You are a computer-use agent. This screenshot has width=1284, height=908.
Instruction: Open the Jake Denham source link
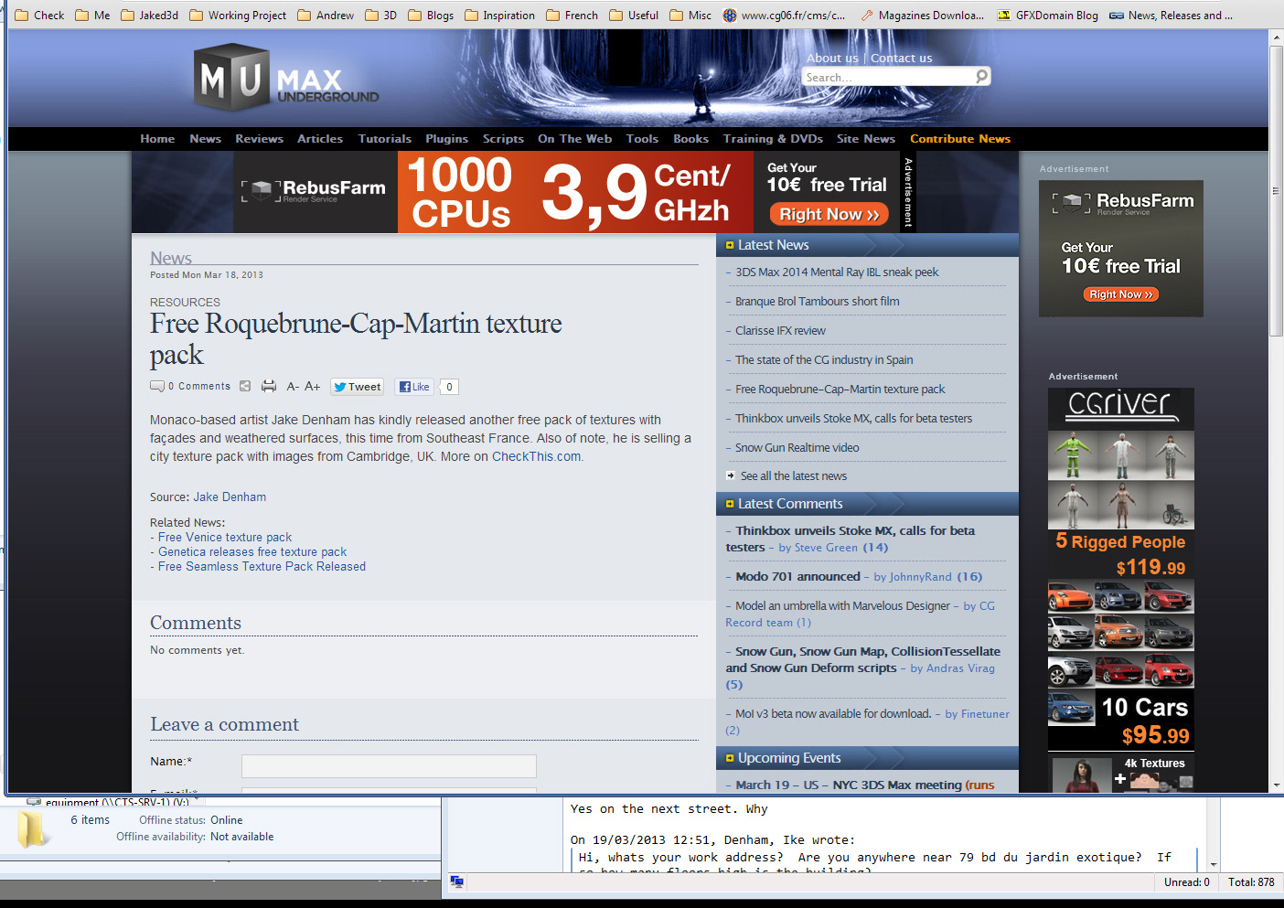point(230,497)
